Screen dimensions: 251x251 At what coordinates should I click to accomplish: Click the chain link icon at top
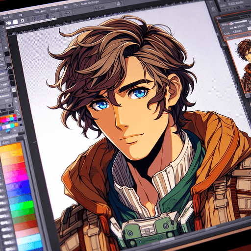click(x=75, y=5)
